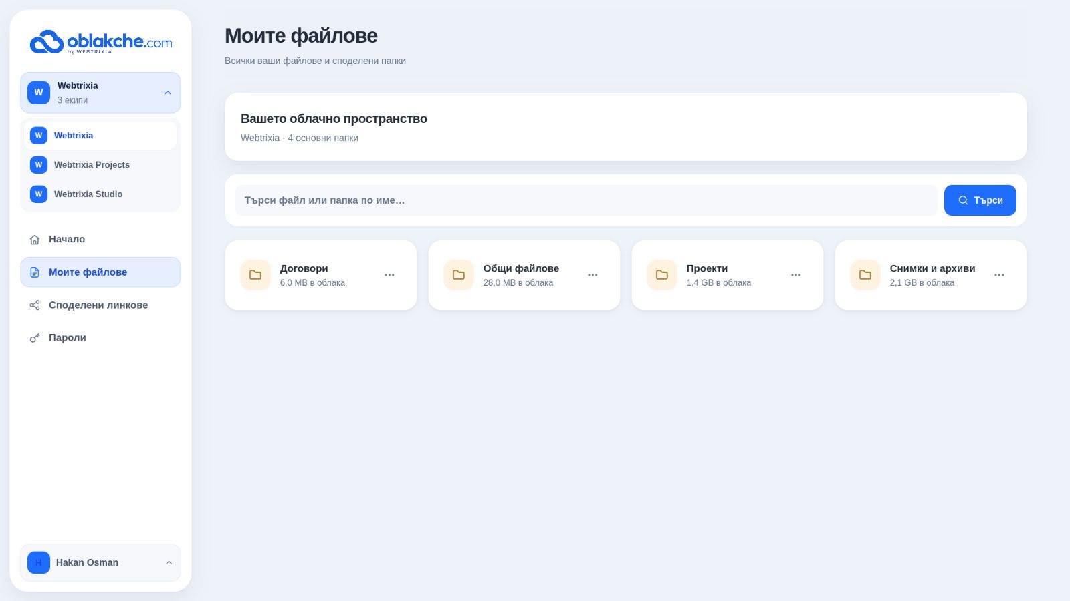Switch to Webtrixia Studio team
The height and width of the screenshot is (601, 1070).
pyautogui.click(x=100, y=194)
